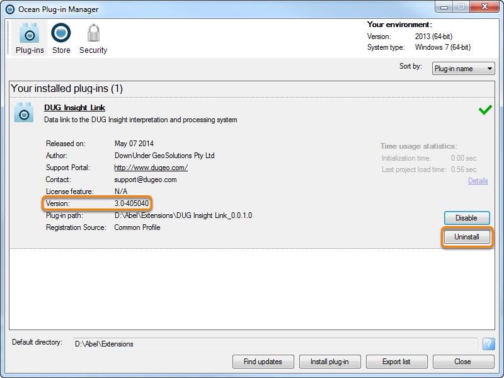Click the DownUnder GeoSolutions Pty Ltd author text
The image size is (504, 378).
click(x=164, y=156)
